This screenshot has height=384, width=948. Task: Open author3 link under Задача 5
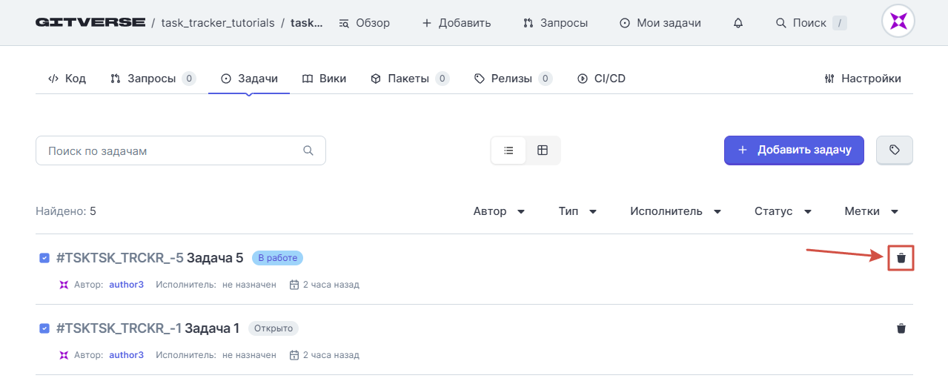click(x=126, y=285)
